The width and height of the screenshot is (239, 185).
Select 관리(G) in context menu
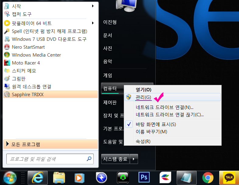(x=173, y=97)
